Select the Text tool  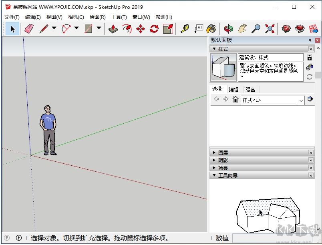199,29
